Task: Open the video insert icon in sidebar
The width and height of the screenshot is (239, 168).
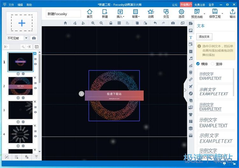Action: (x=191, y=51)
